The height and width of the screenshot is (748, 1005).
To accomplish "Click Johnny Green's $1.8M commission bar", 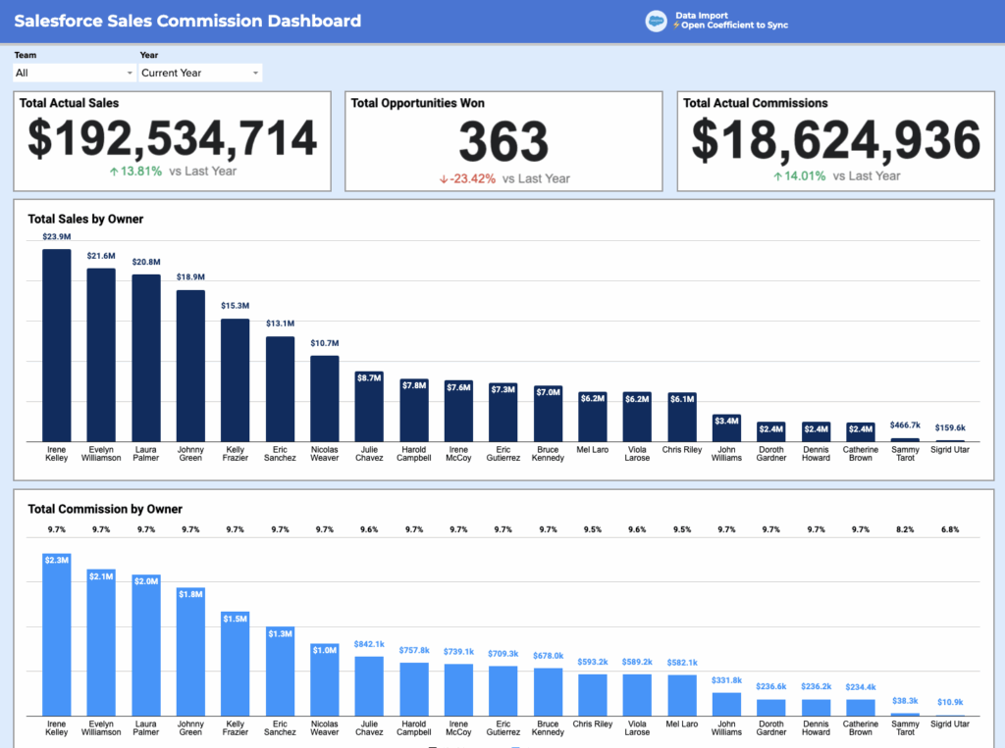I will click(190, 652).
